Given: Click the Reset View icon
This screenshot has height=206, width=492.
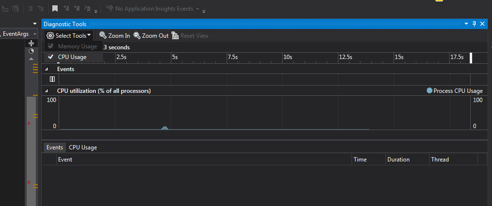Looking at the screenshot, I should pyautogui.click(x=175, y=35).
